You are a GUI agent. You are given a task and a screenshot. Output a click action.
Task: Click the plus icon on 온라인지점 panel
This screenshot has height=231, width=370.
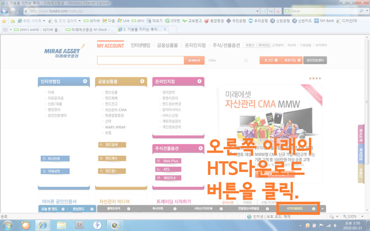click(x=199, y=81)
